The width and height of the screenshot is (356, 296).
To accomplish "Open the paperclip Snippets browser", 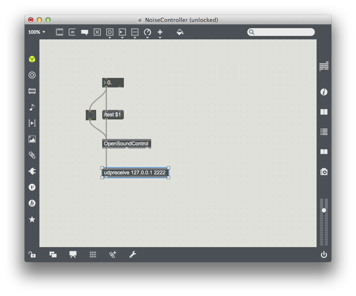I will pyautogui.click(x=32, y=155).
